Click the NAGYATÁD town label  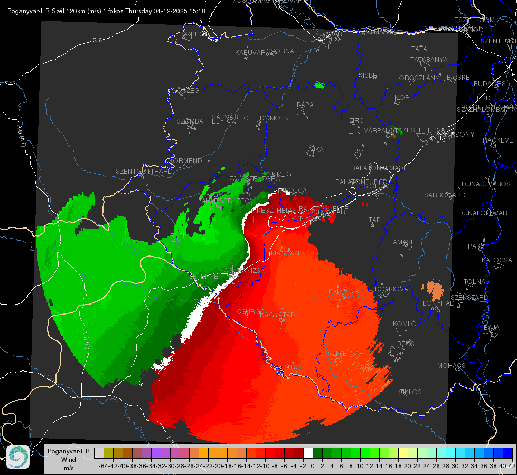pyautogui.click(x=277, y=315)
